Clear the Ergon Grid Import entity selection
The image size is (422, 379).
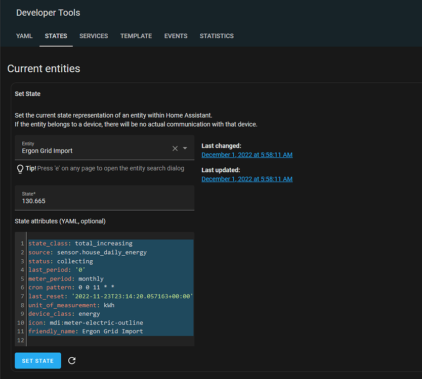[x=175, y=148]
